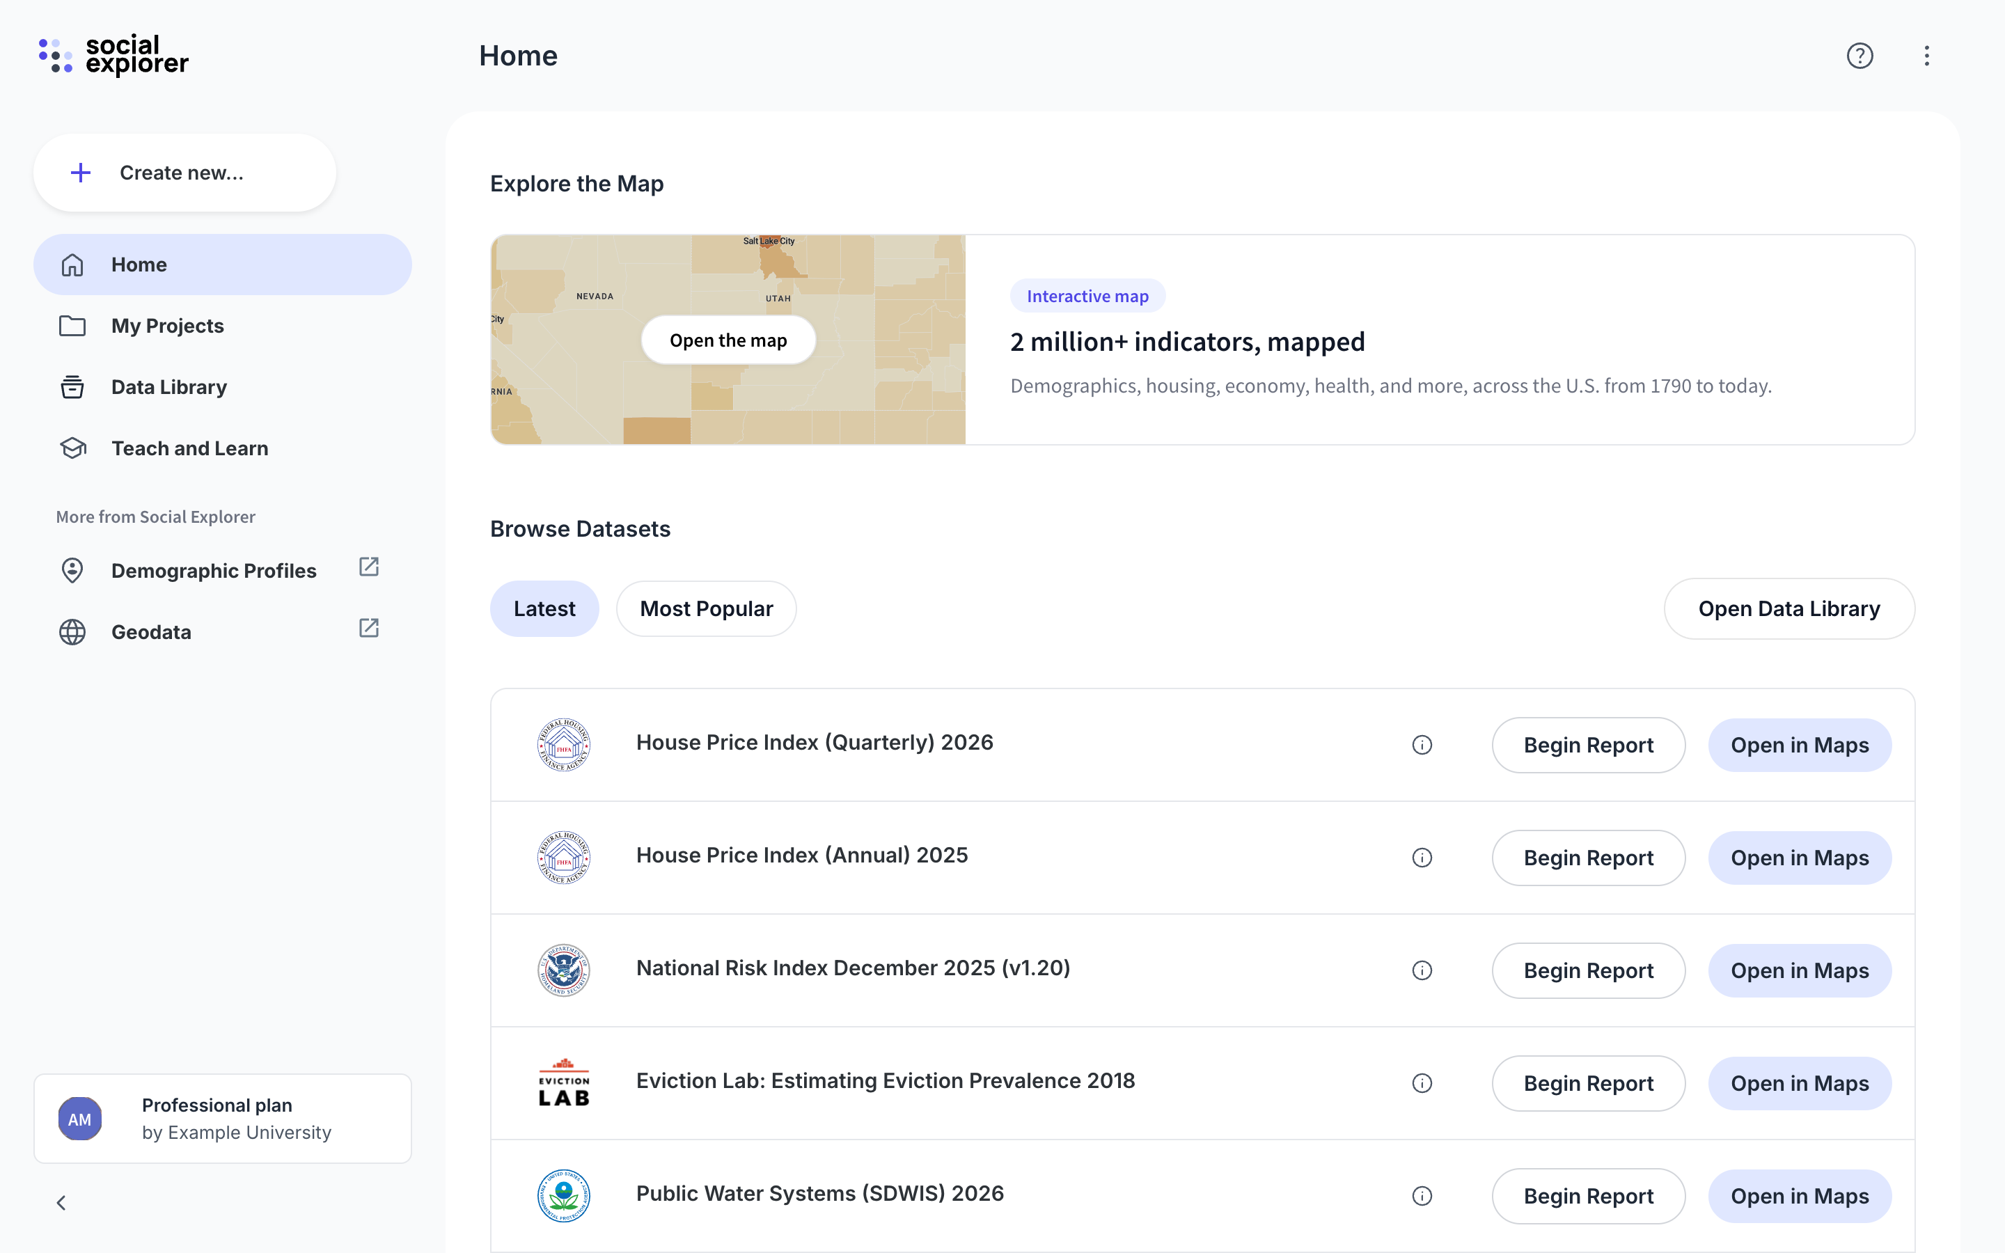2005x1253 pixels.
Task: Click the Interactive map badge
Action: (1087, 296)
